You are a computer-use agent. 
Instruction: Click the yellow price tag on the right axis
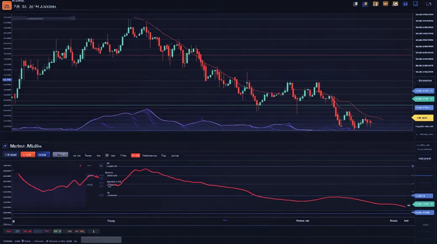pos(423,118)
